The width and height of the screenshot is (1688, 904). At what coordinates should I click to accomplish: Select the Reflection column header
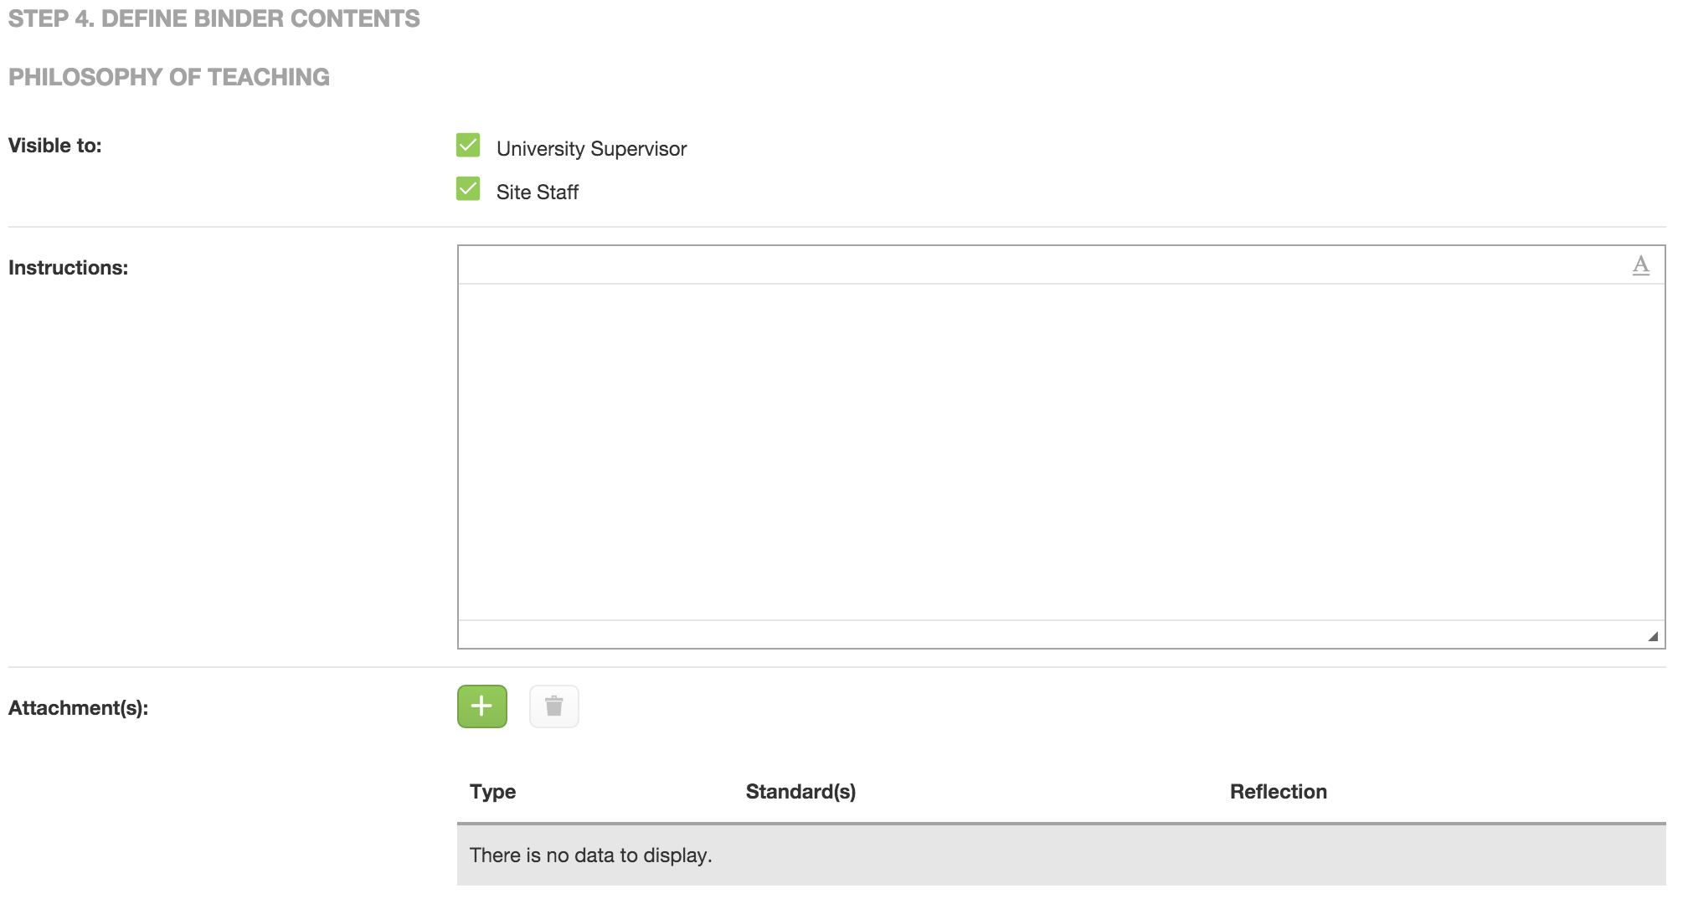pyautogui.click(x=1278, y=792)
